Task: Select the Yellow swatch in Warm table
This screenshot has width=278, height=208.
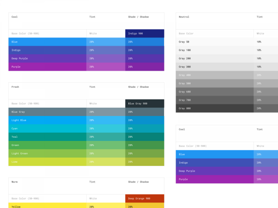Action: (47, 206)
